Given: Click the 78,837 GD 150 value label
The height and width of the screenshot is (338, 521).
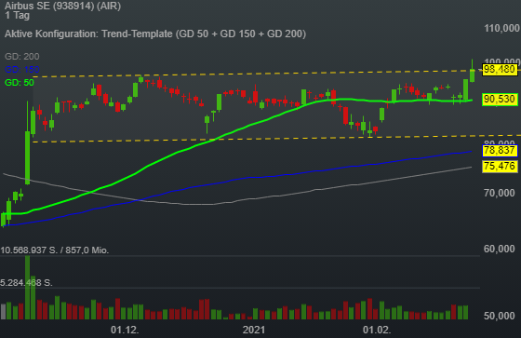Looking at the screenshot, I should click(500, 150).
